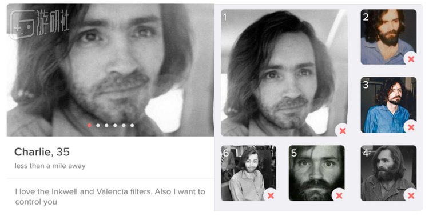Choose the blue shirt photo numbered 3

(388, 105)
